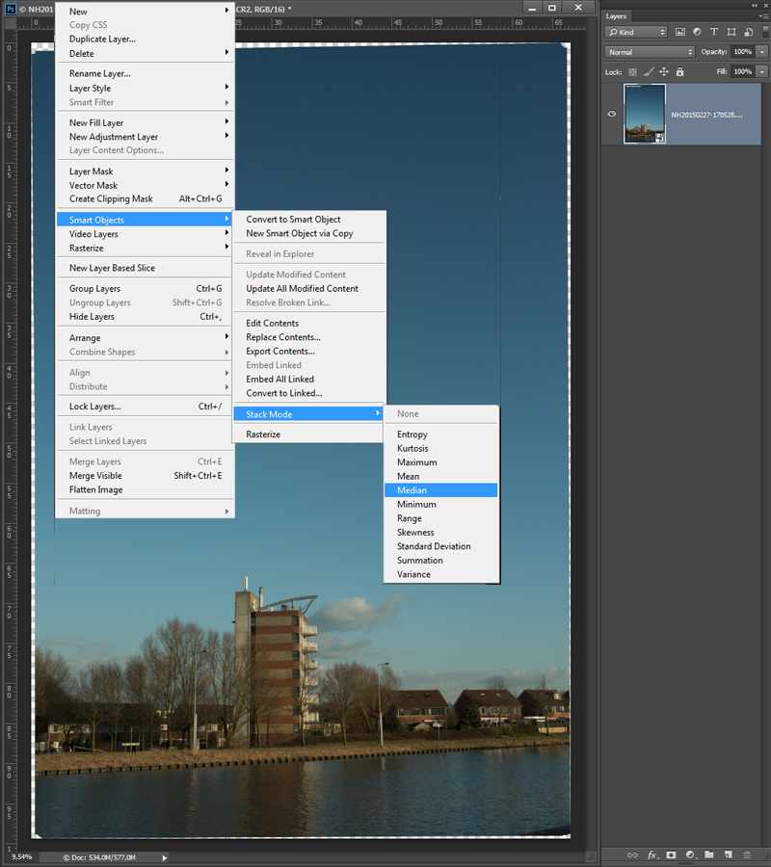Screen dimensions: 771x867
Task: Lock image pixels with the brush icon
Action: click(649, 72)
